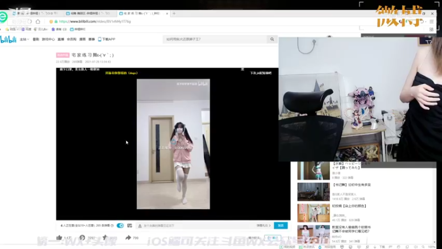The height and width of the screenshot is (249, 442).
Task: Open 【书记舞】 recommended video thumbnail
Action: pos(313,191)
